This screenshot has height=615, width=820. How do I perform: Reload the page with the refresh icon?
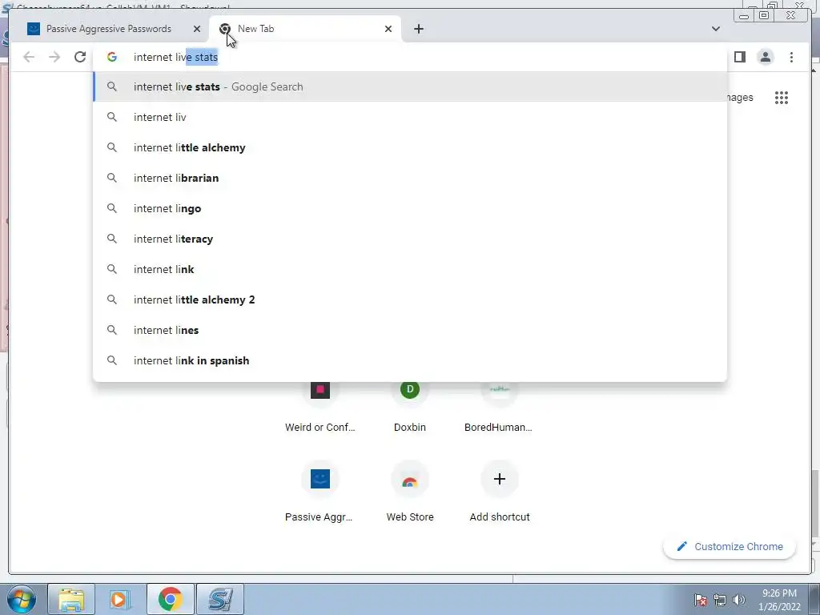click(80, 57)
